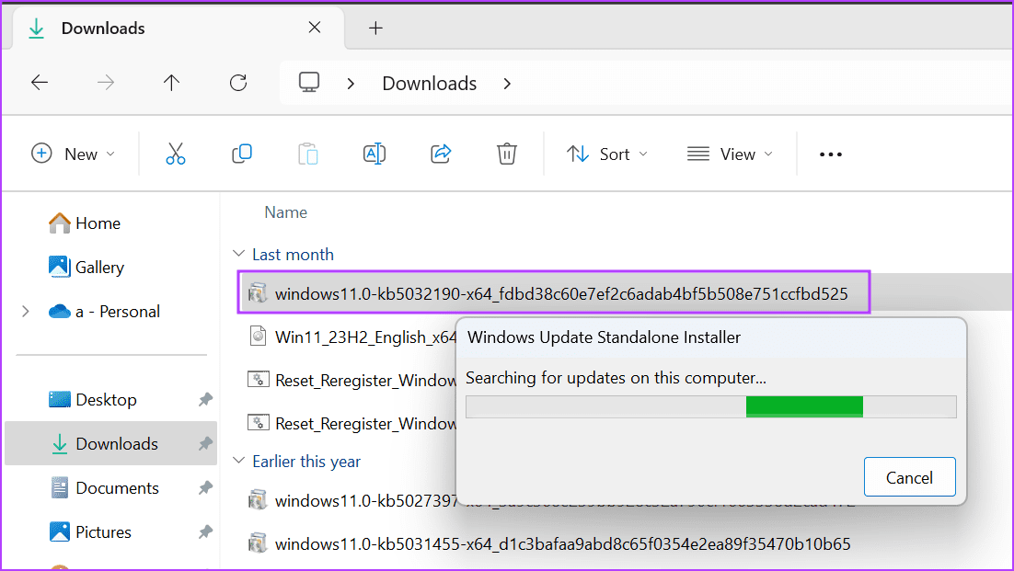Select the Downloads tab title
The image size is (1014, 571).
click(103, 29)
